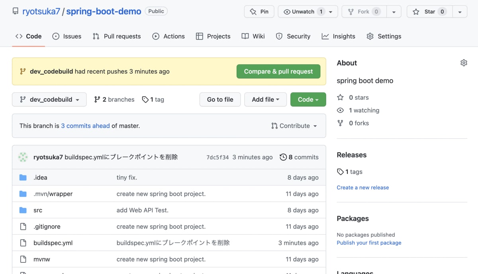Open the ryotsuka7 owner link

point(41,12)
